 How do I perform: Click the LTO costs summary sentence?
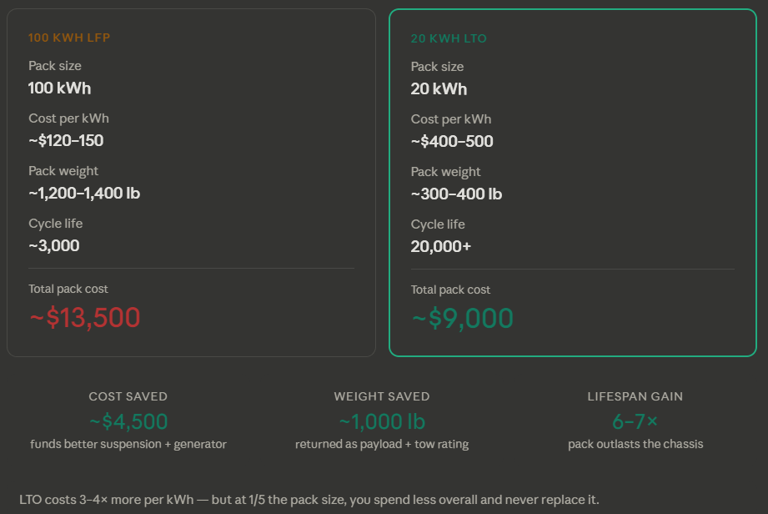click(x=309, y=499)
